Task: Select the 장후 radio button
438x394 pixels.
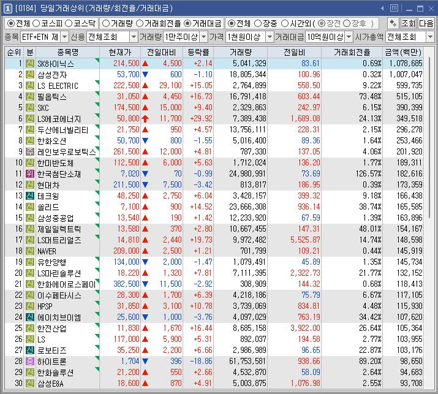Action: pyautogui.click(x=346, y=23)
